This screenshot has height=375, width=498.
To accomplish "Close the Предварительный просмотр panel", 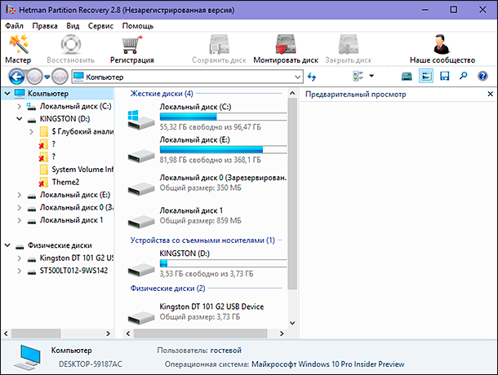I will (490, 94).
